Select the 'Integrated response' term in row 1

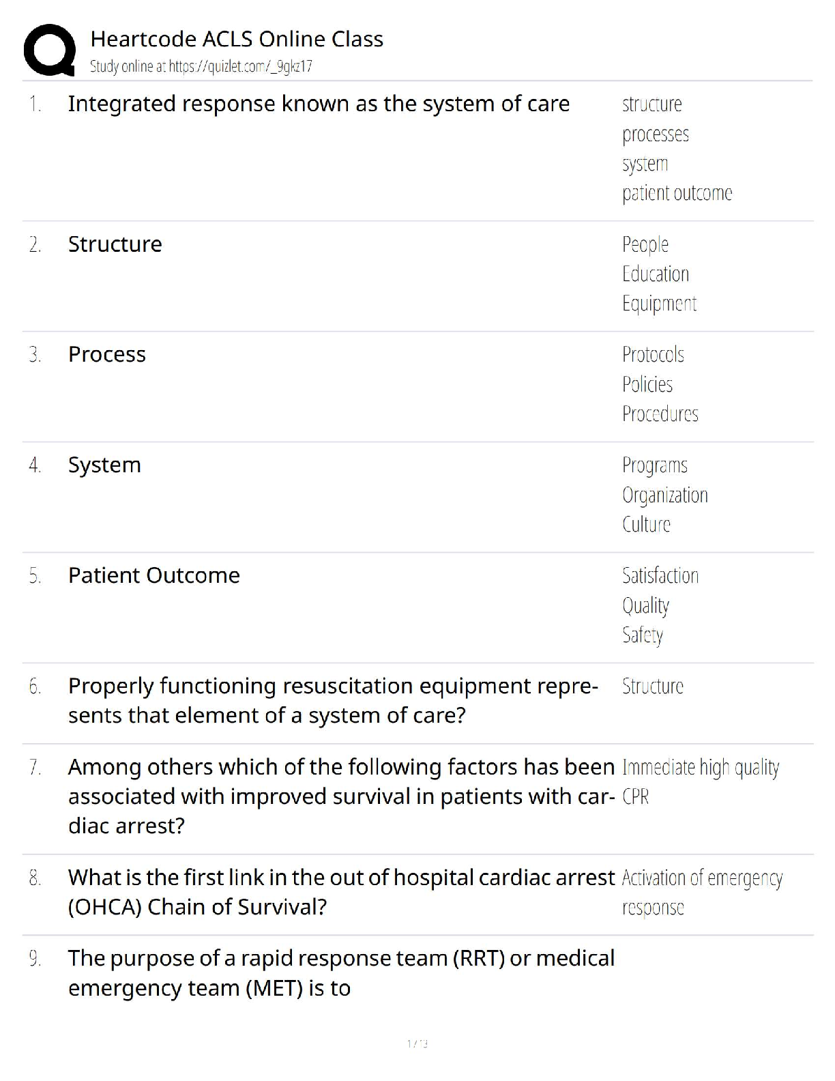(319, 104)
